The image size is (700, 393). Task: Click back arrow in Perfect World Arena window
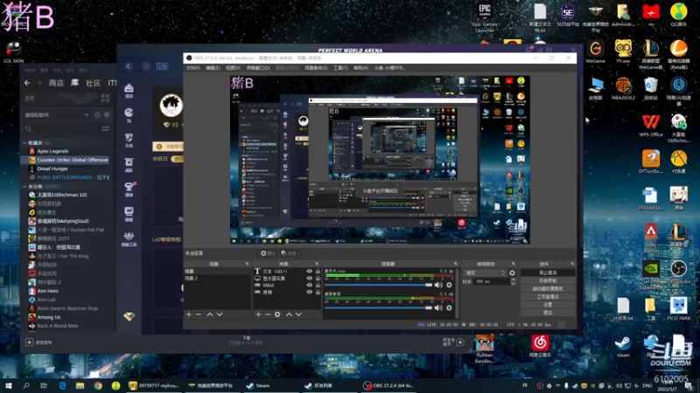tap(129, 66)
